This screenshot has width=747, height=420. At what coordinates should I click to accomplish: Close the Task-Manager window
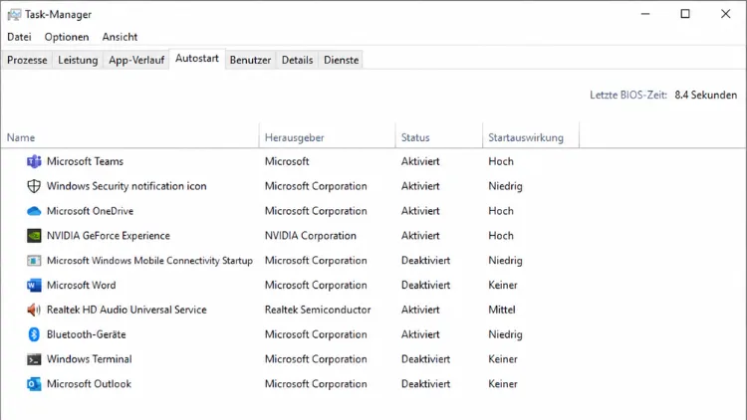pyautogui.click(x=725, y=14)
